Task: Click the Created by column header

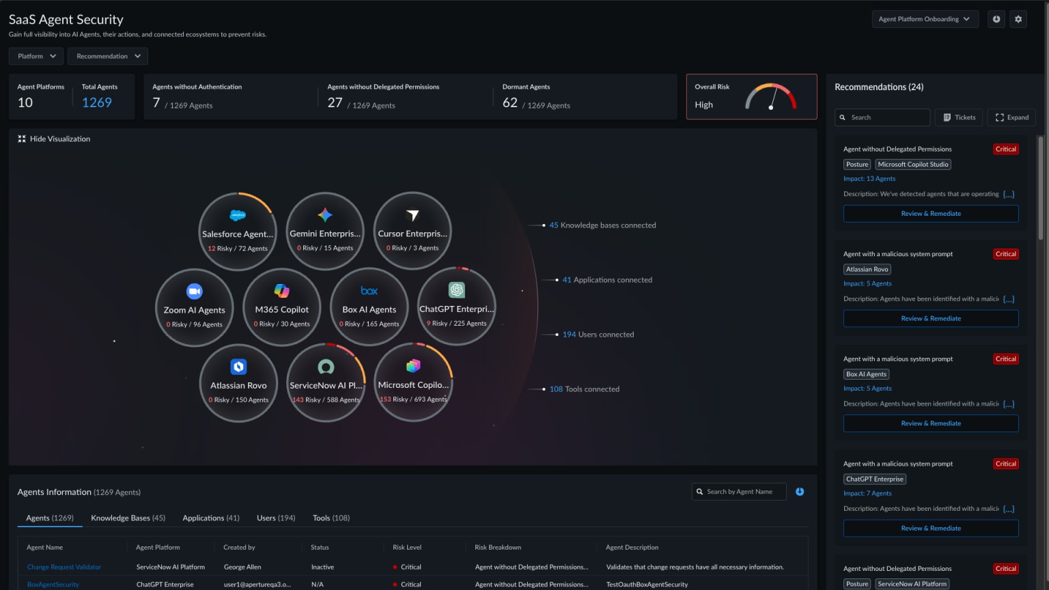Action: pos(239,548)
